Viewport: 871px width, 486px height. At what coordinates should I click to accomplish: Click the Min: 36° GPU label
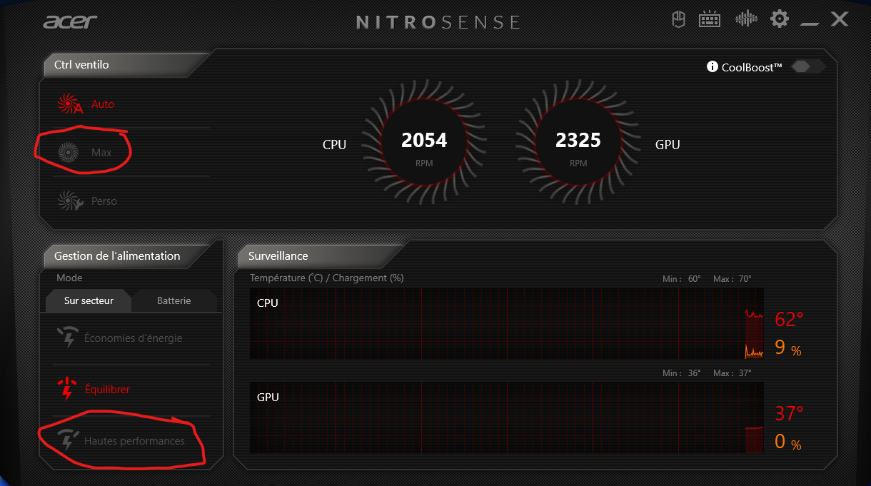click(682, 373)
